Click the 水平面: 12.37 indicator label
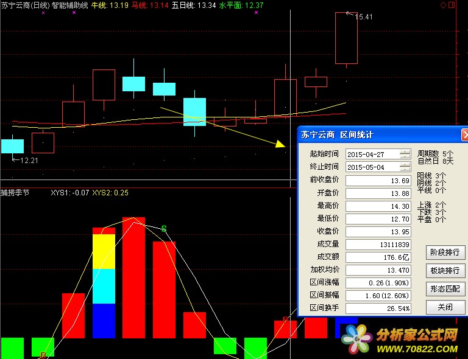The height and width of the screenshot is (359, 468). point(241,5)
